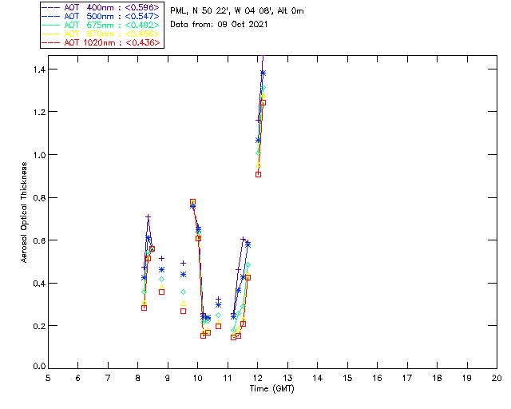The image size is (511, 409).
Task: Click the 20 tick label on x-axis
Action: point(497,377)
